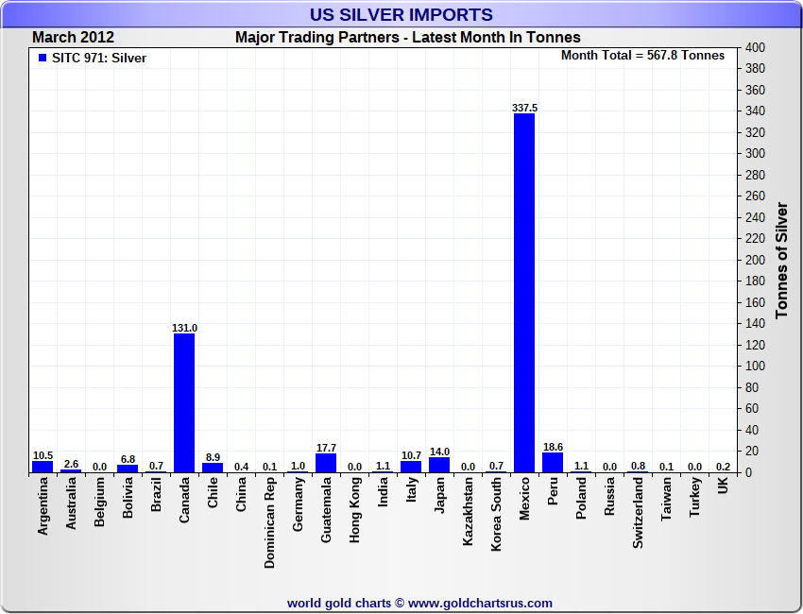Click the 'SITC 971: Silver' legend label
Image resolution: width=803 pixels, height=614 pixels.
pos(98,58)
